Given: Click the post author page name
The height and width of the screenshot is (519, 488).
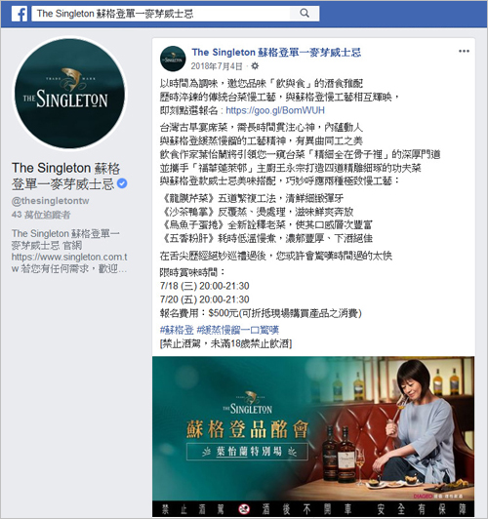Looking at the screenshot, I should (276, 53).
